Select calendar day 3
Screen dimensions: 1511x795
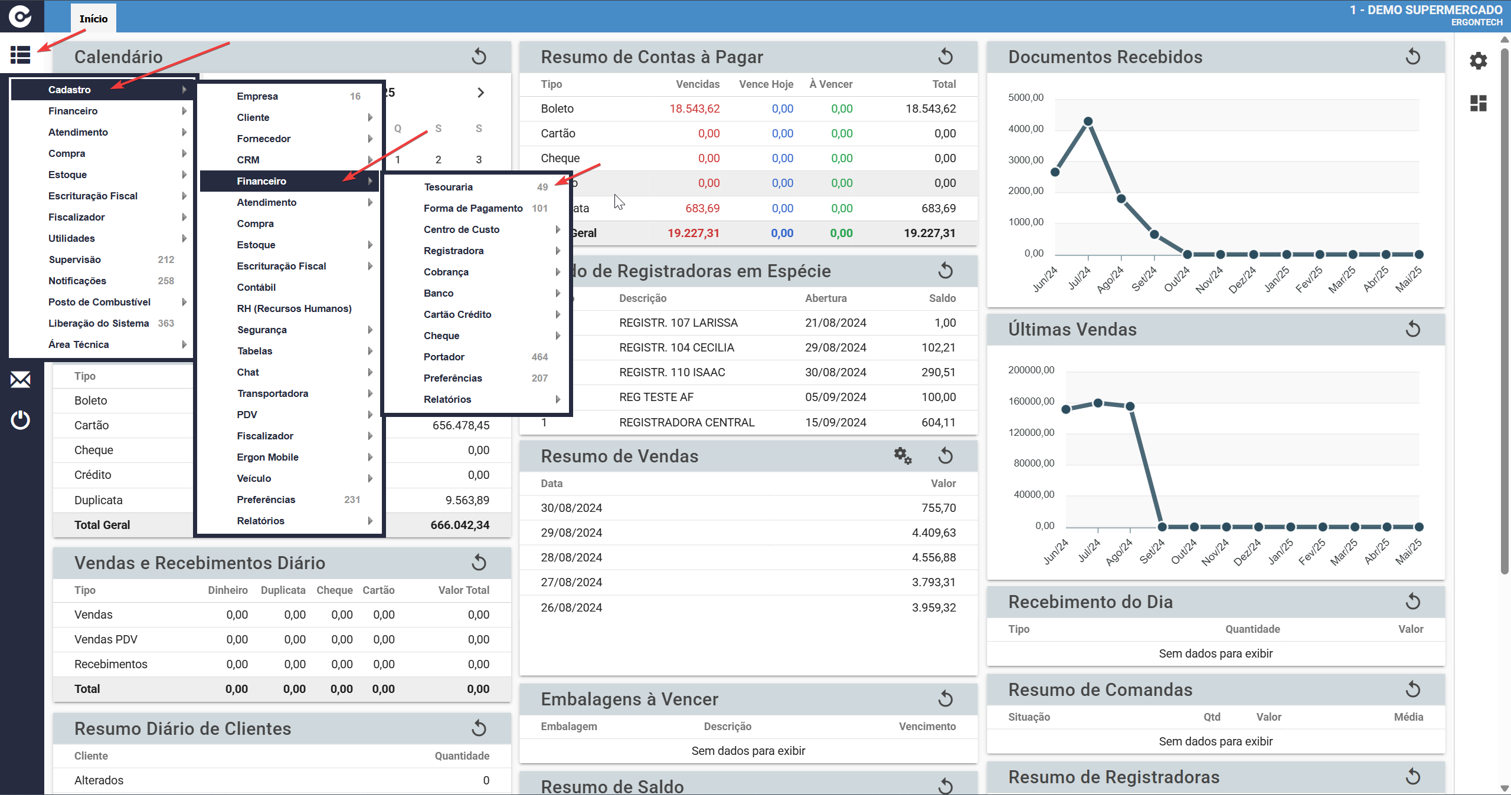[479, 159]
